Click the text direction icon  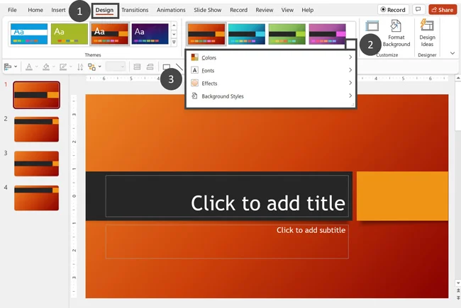click(80, 67)
